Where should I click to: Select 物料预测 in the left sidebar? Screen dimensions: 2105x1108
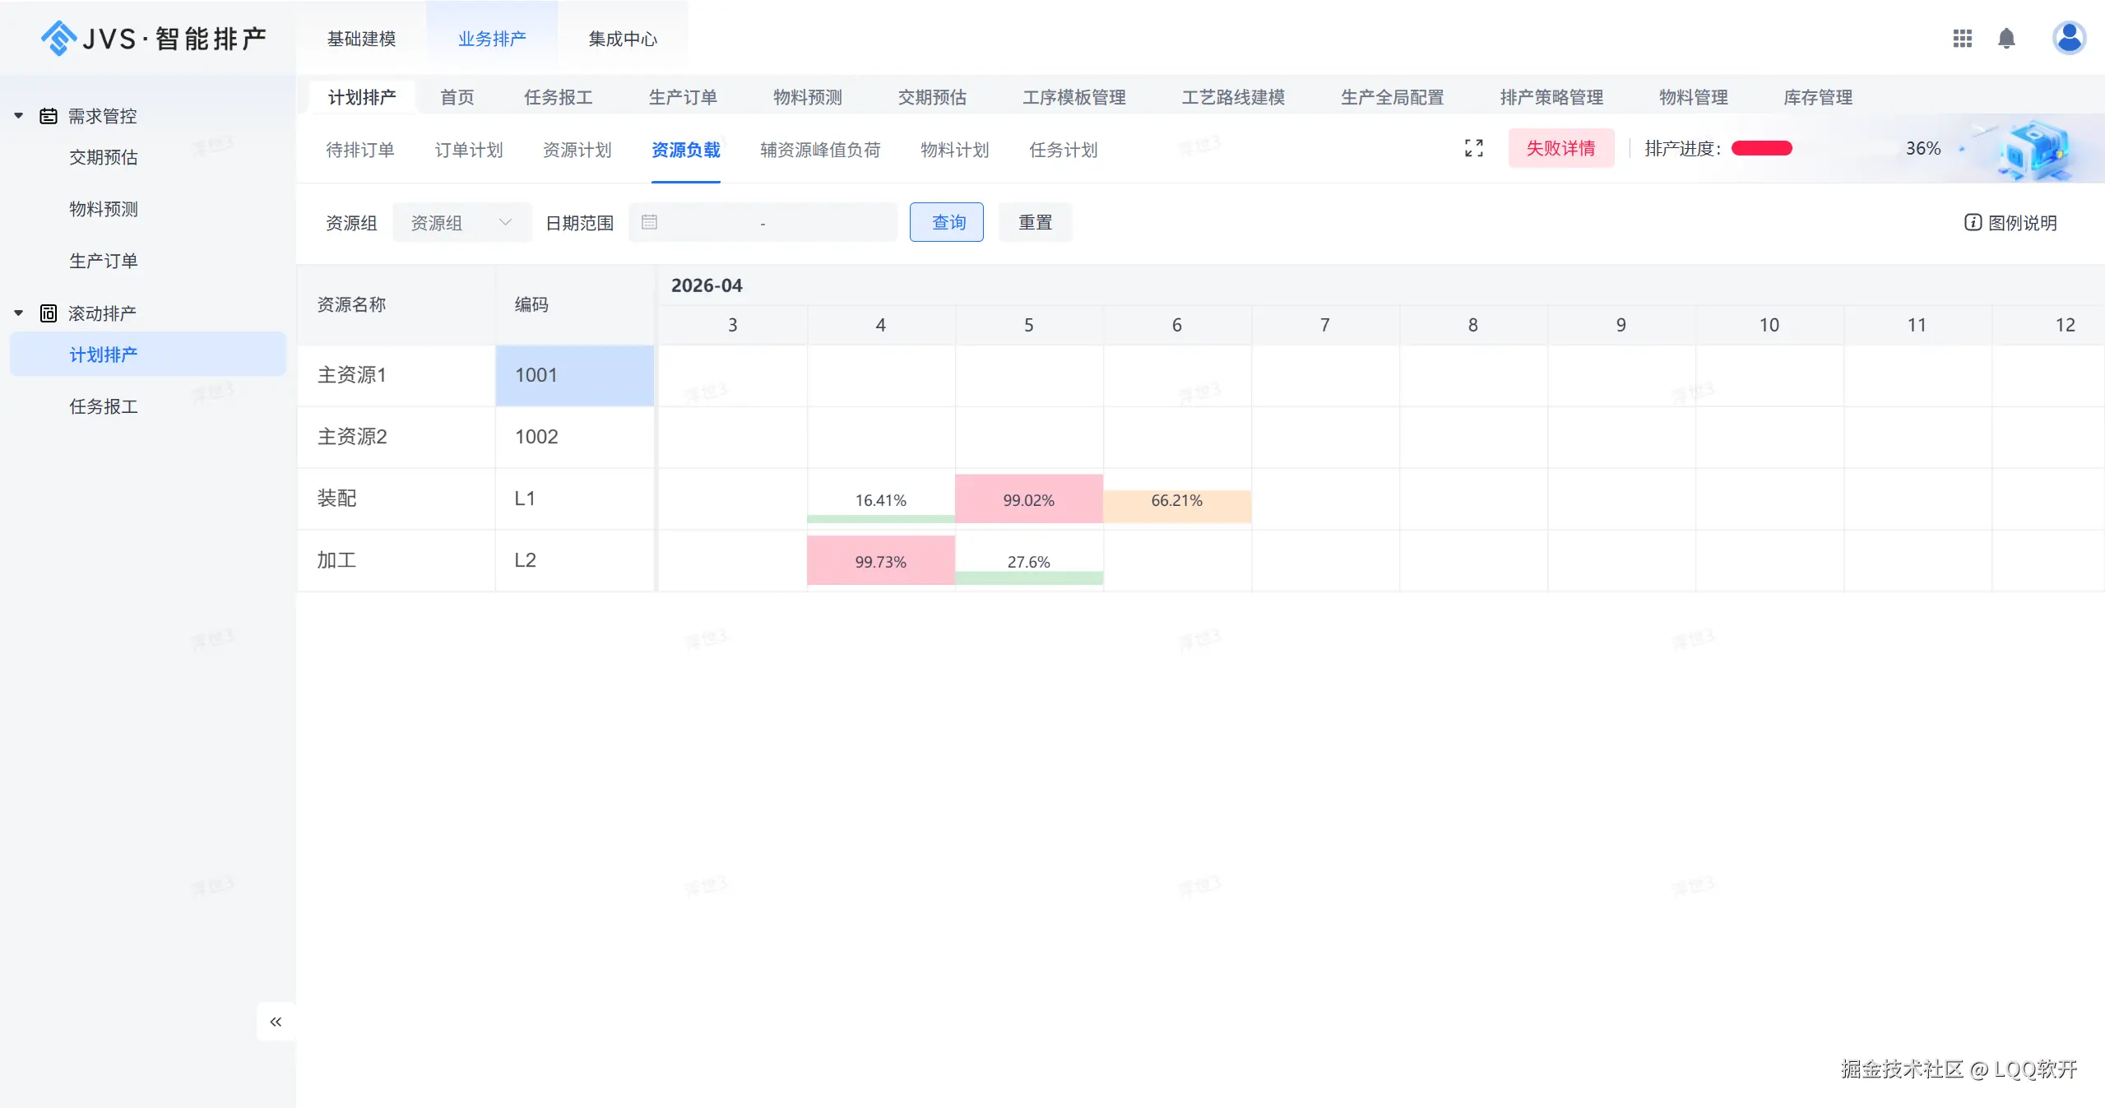pyautogui.click(x=104, y=209)
